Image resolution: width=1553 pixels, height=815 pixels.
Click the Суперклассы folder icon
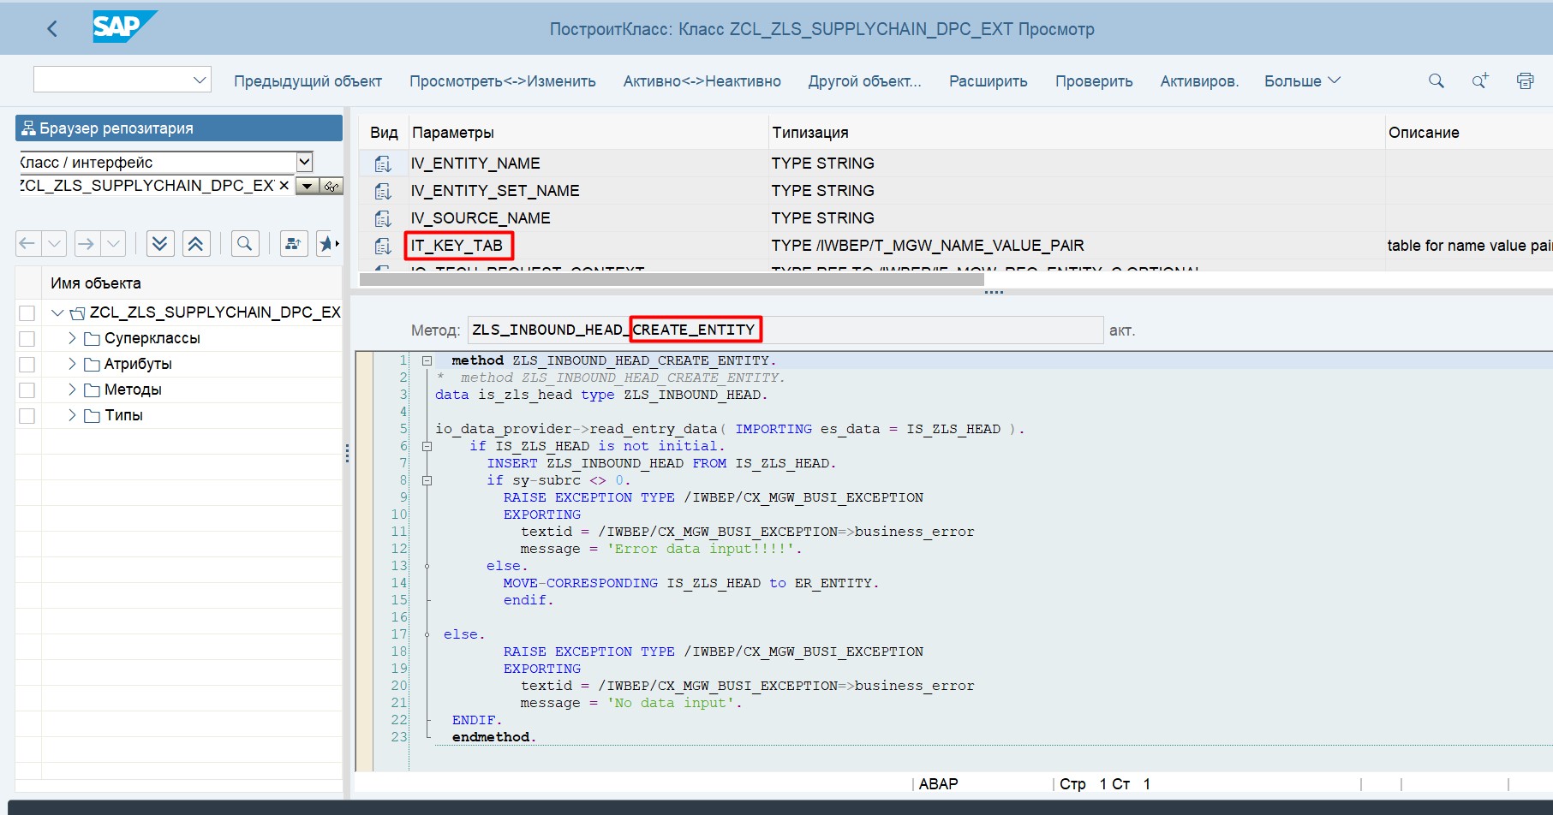93,339
